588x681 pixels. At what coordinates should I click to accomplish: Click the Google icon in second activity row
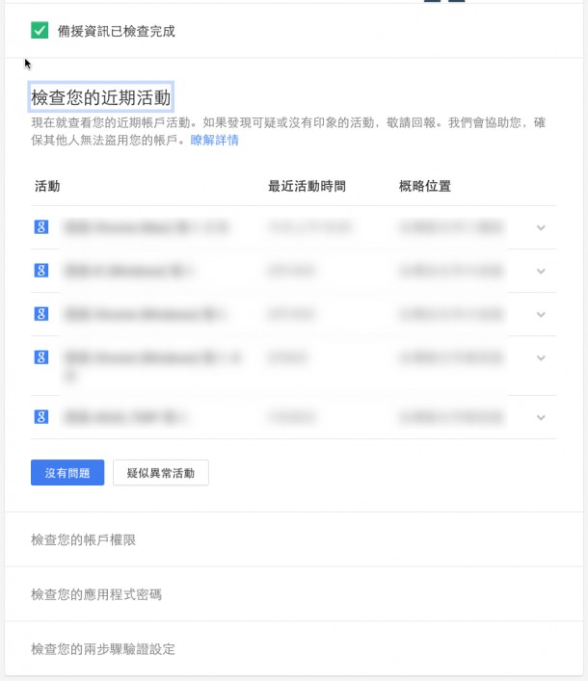pyautogui.click(x=41, y=270)
